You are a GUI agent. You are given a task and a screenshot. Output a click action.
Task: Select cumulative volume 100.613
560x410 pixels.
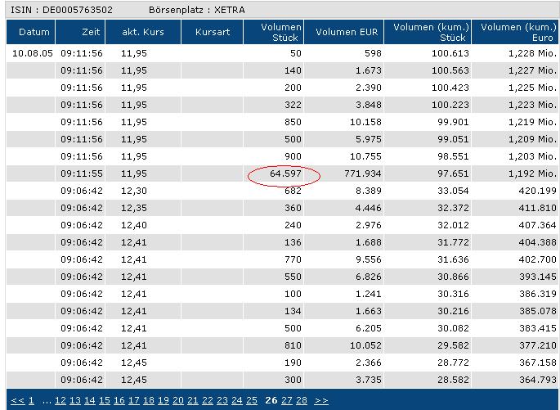[450, 54]
